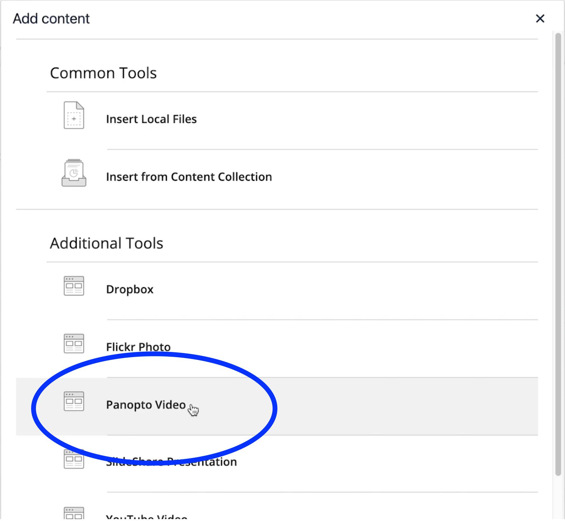Click the Panopto Video tool icon
Image resolution: width=565 pixels, height=521 pixels.
pyautogui.click(x=74, y=401)
